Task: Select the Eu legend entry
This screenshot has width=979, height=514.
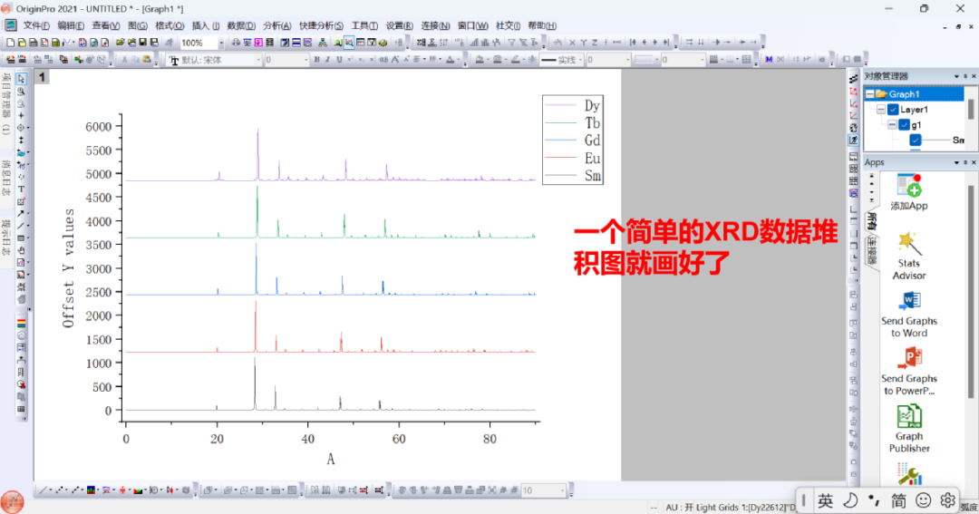Action: click(x=573, y=158)
